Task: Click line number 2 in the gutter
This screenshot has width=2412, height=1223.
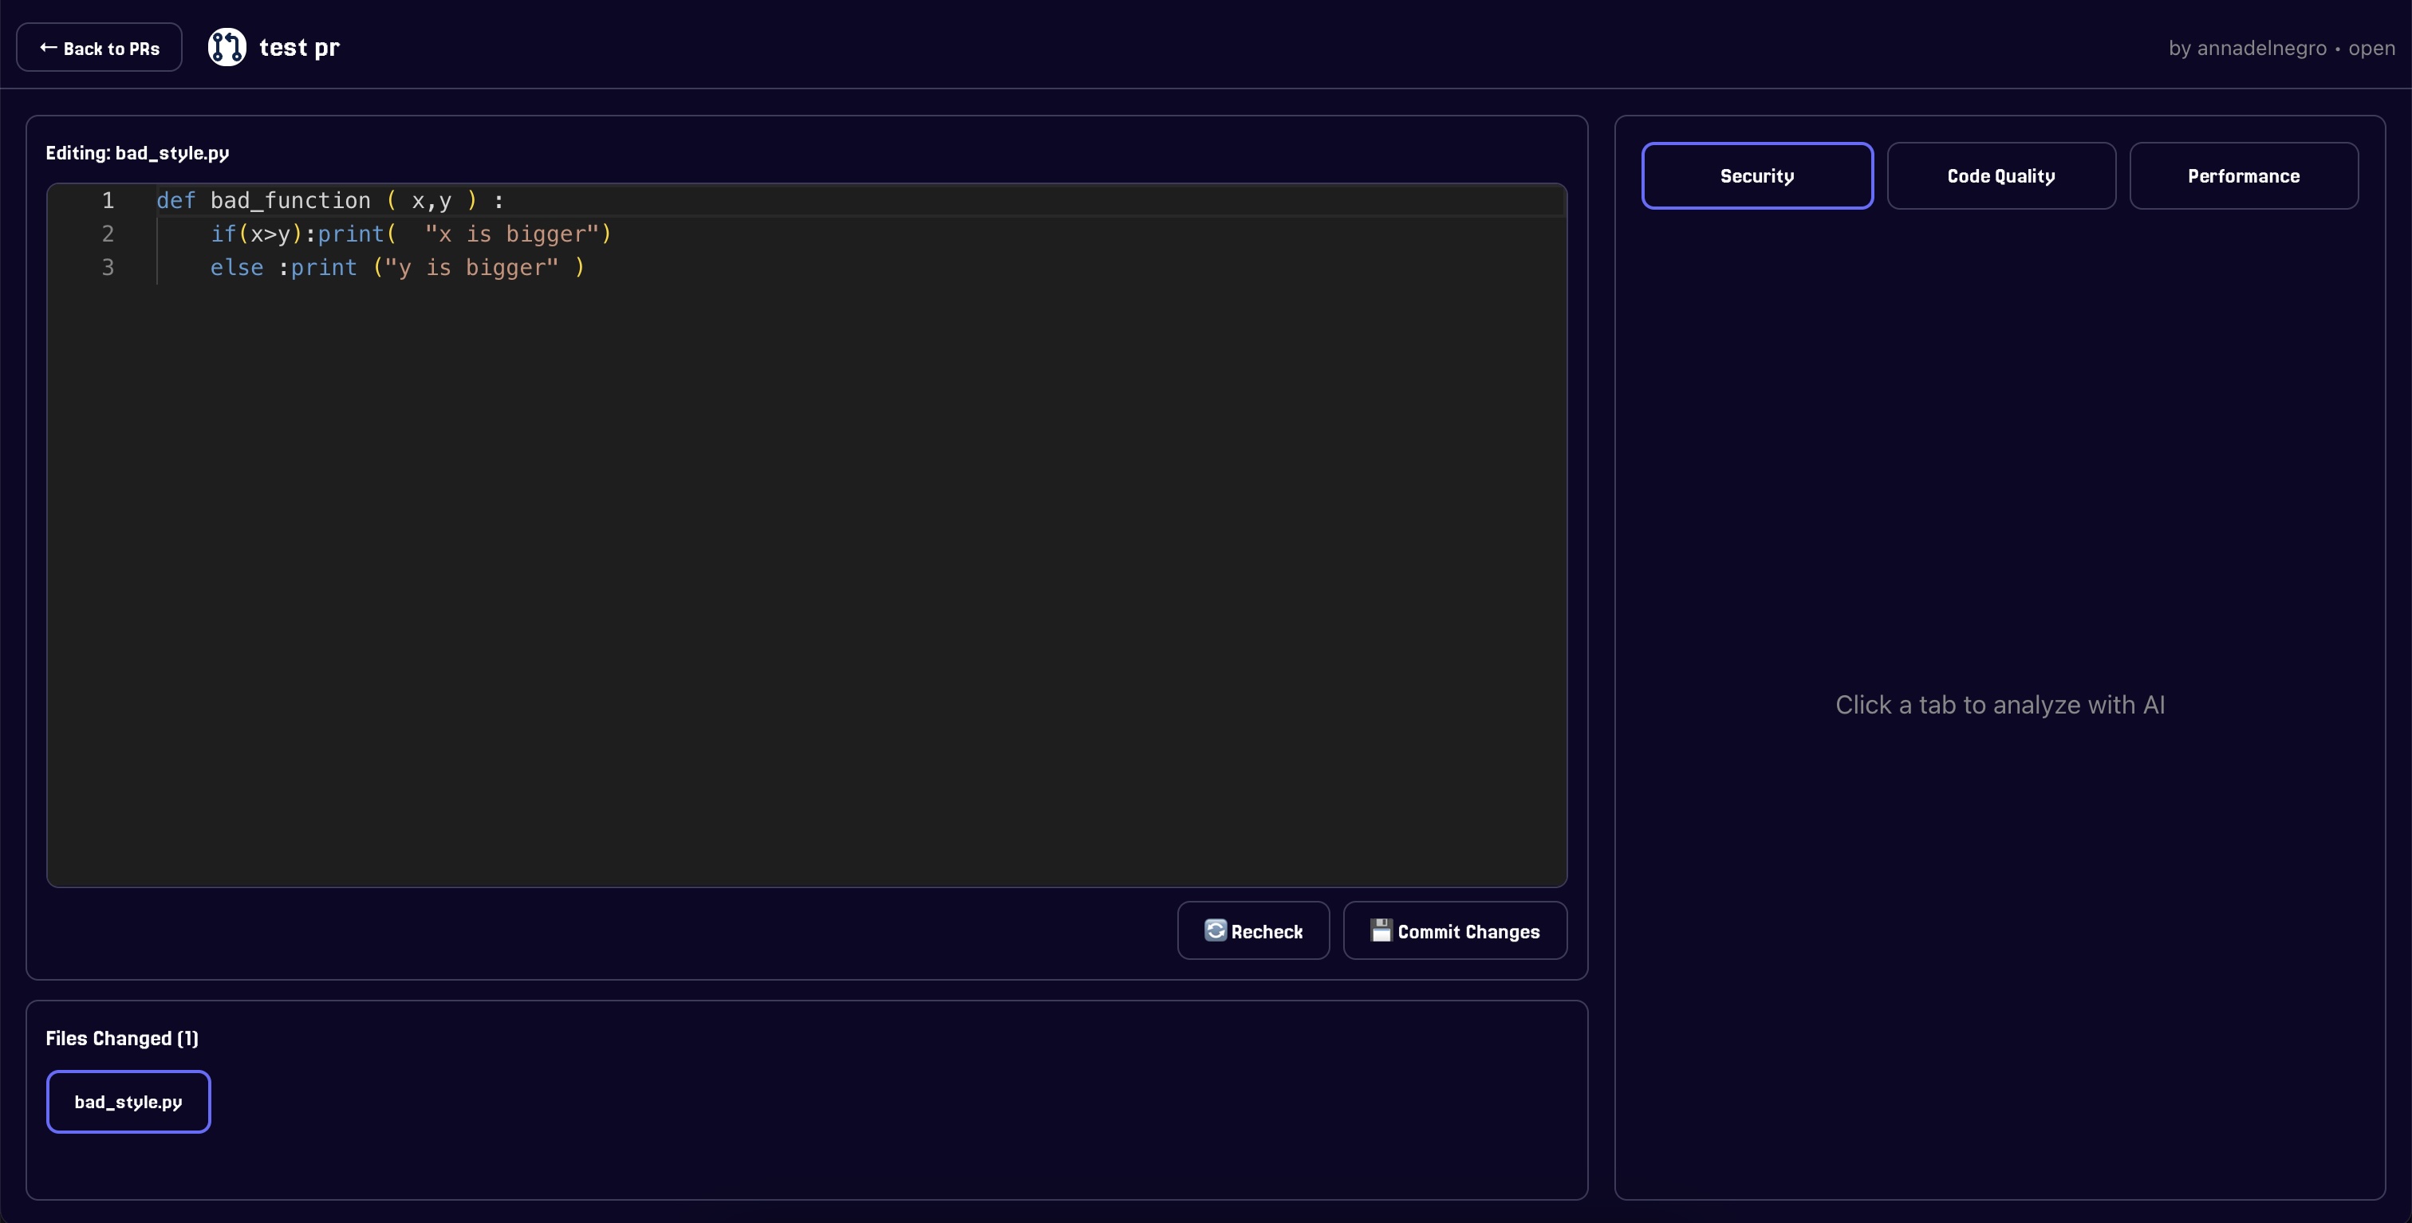Action: 108,234
